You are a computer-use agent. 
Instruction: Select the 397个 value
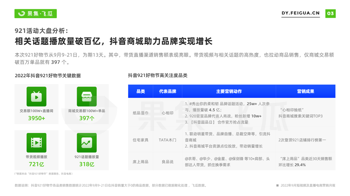click(x=87, y=118)
